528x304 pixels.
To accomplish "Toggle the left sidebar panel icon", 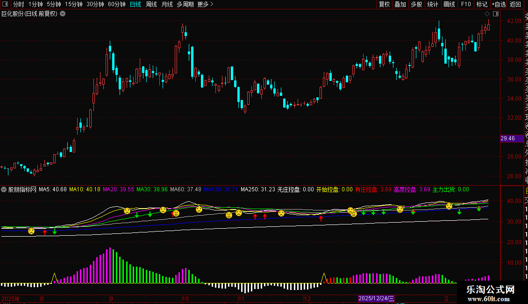I will tap(4, 4).
